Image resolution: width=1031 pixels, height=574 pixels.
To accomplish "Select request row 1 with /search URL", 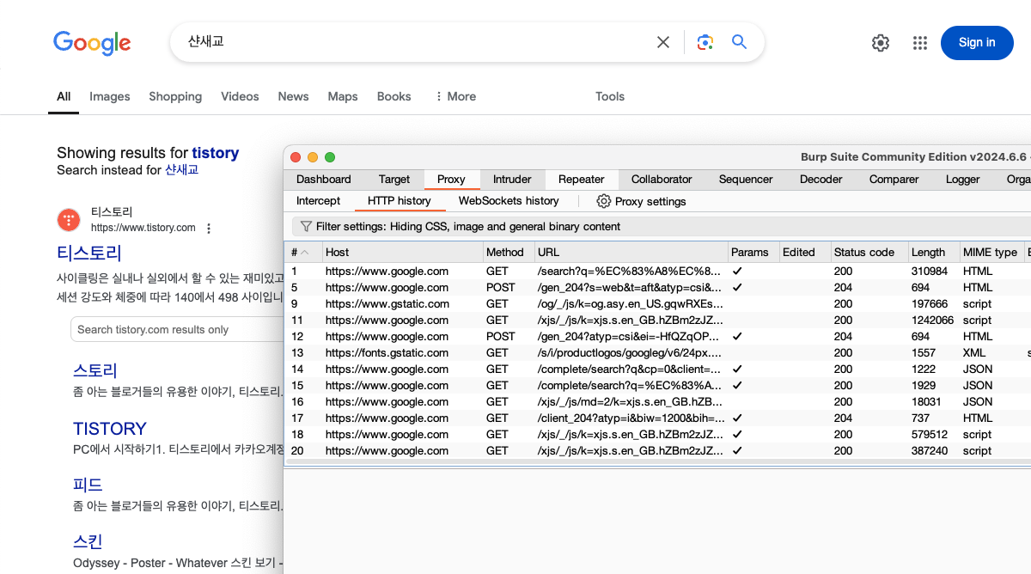I will (657, 272).
